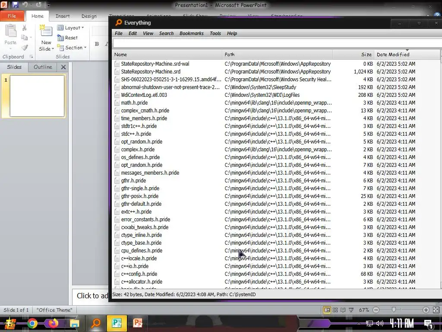Select StateRepository-Machine.srd file
The height and width of the screenshot is (332, 442).
click(151, 72)
